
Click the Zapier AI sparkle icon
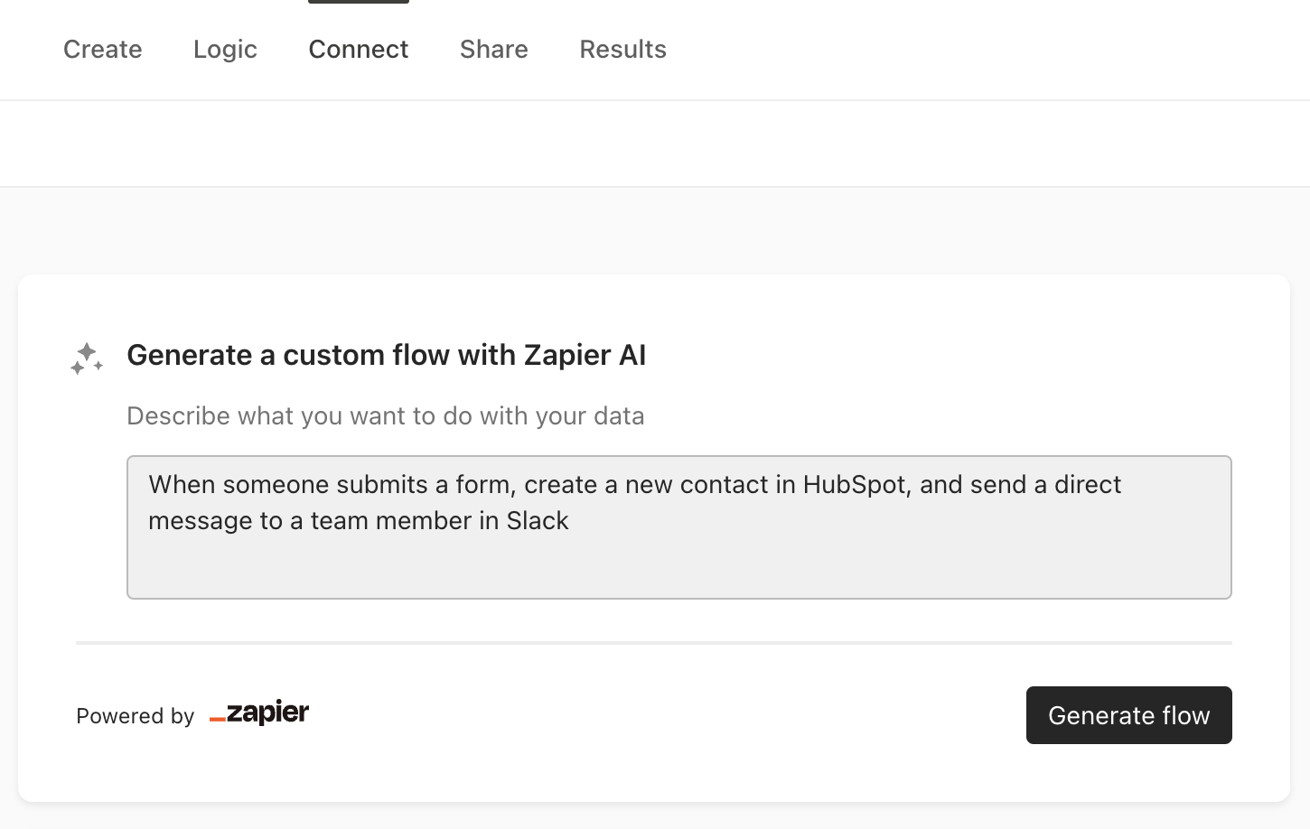(x=87, y=359)
